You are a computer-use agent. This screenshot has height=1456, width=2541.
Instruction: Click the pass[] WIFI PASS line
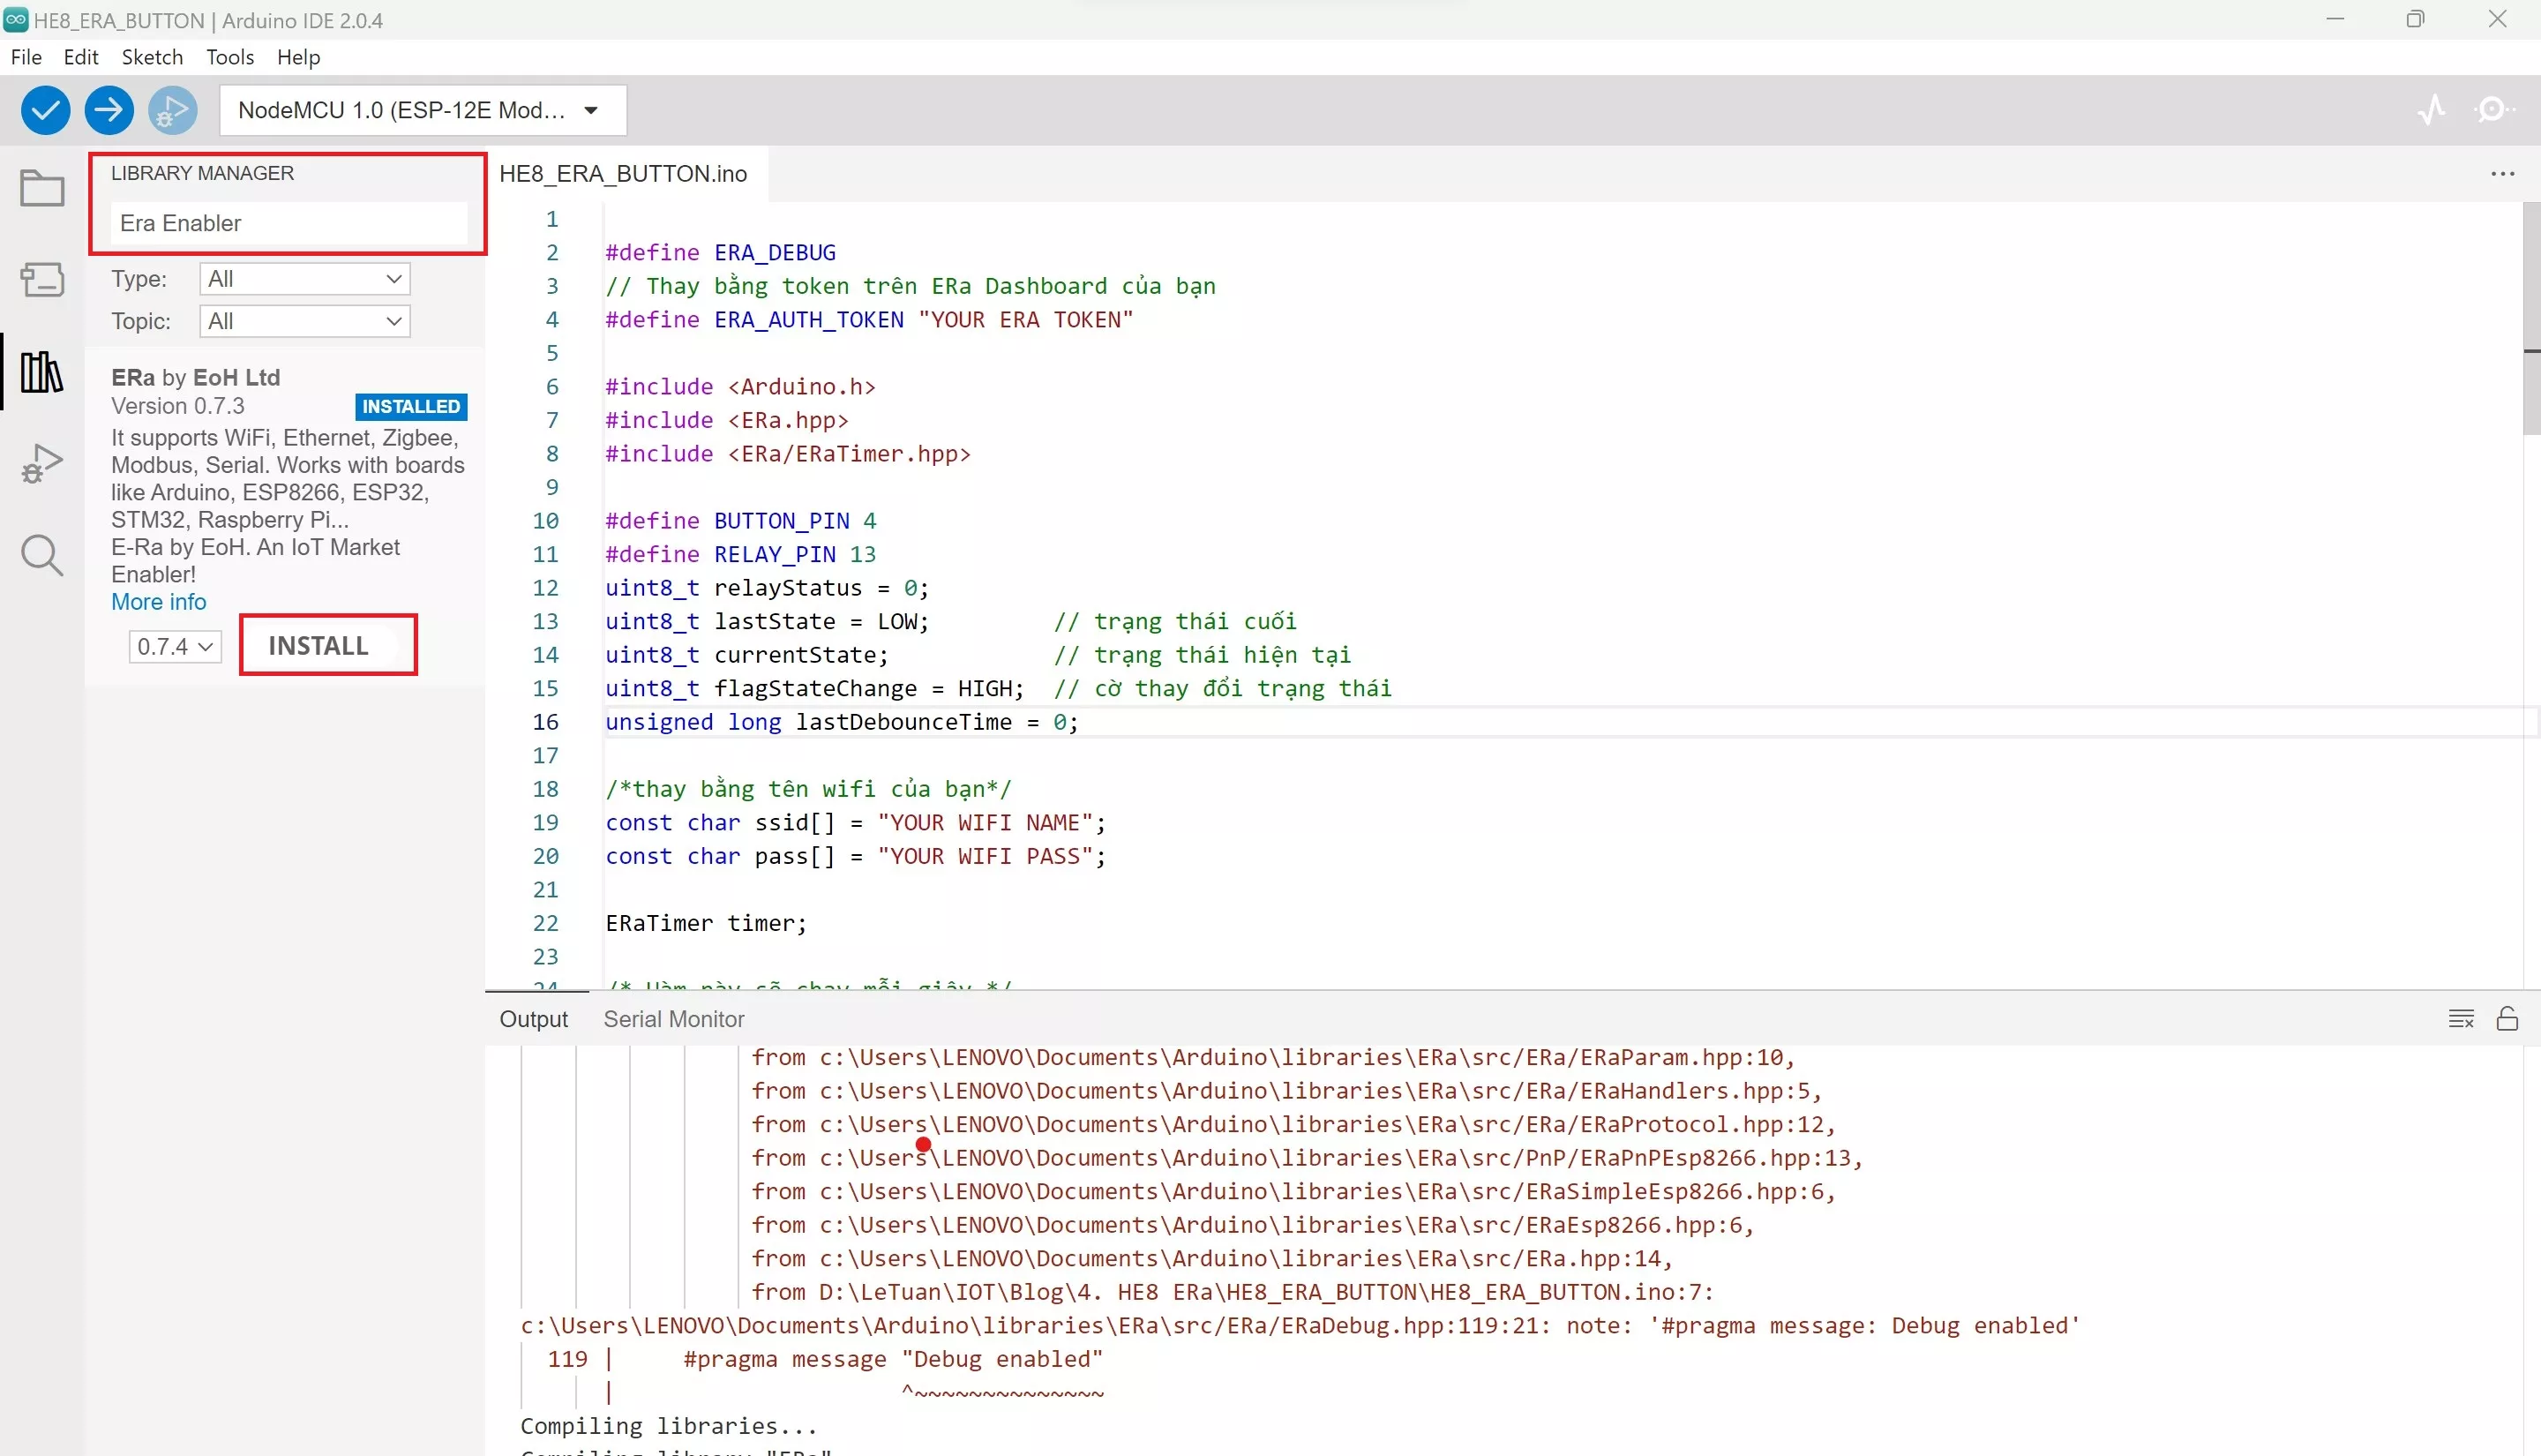coord(856,856)
